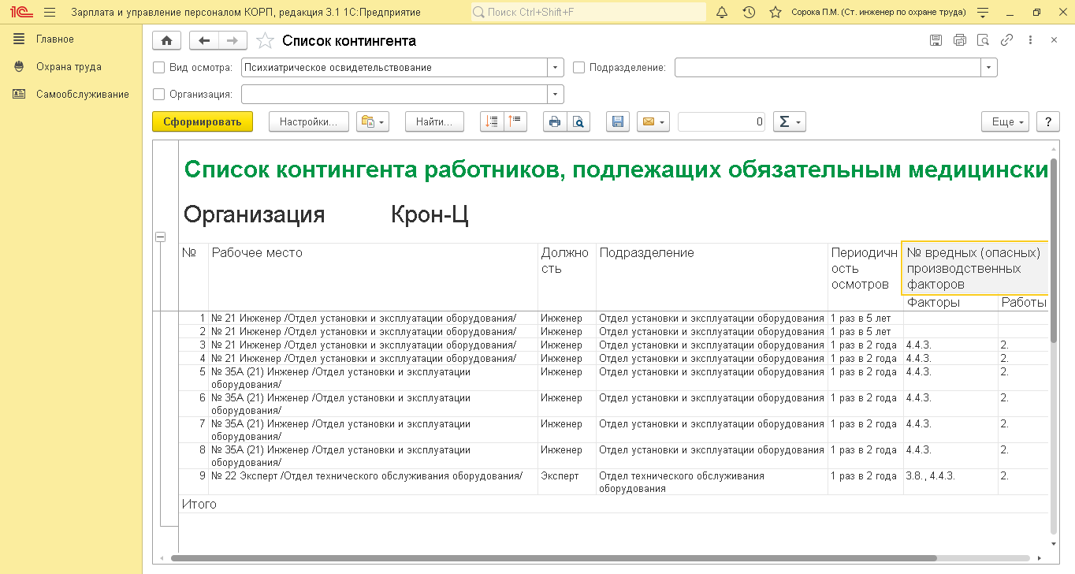Click the notifications bell icon

pos(722,13)
